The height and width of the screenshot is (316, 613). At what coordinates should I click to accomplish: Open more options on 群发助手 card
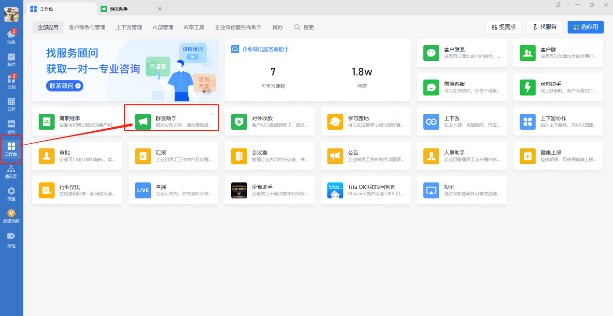pyautogui.click(x=211, y=114)
